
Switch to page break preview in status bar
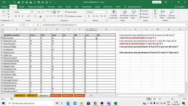pos(160,99)
